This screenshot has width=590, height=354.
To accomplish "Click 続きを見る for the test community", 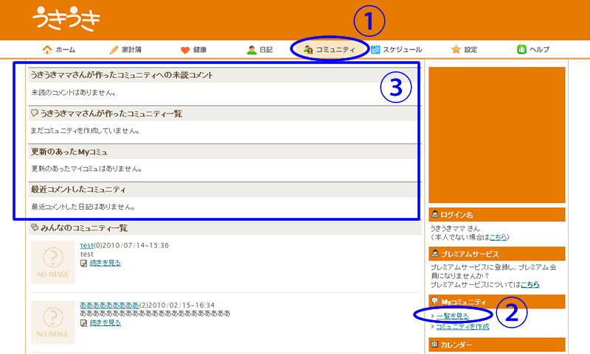I will point(105,263).
